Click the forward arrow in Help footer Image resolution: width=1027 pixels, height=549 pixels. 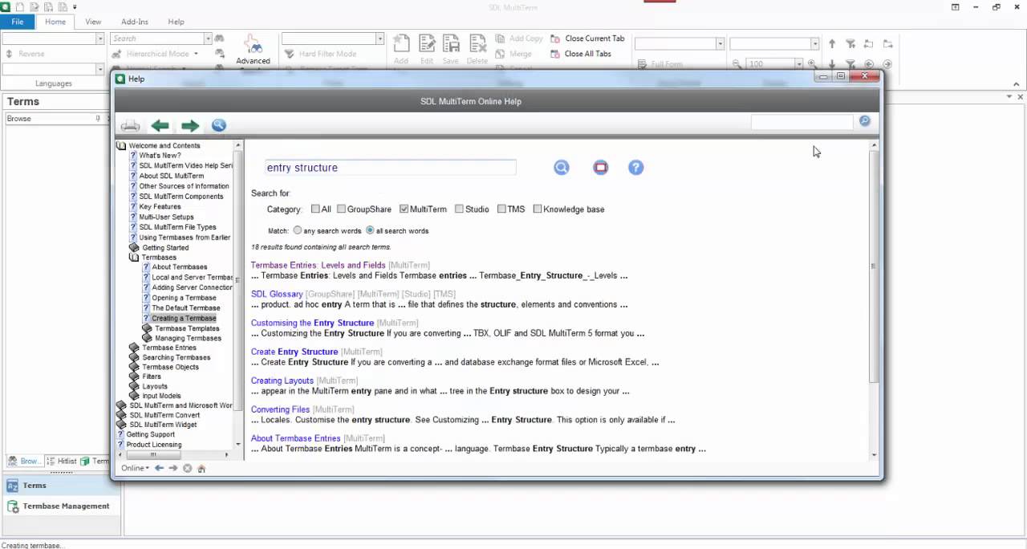[x=173, y=468]
